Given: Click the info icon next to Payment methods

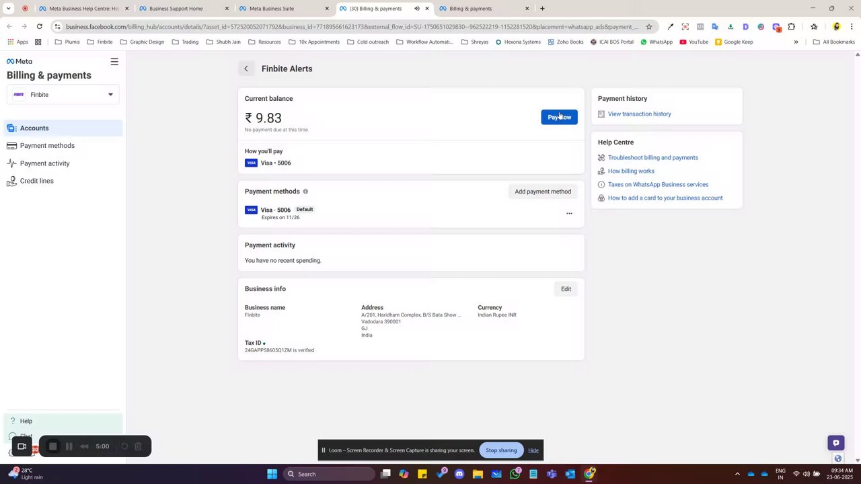Looking at the screenshot, I should (x=305, y=192).
